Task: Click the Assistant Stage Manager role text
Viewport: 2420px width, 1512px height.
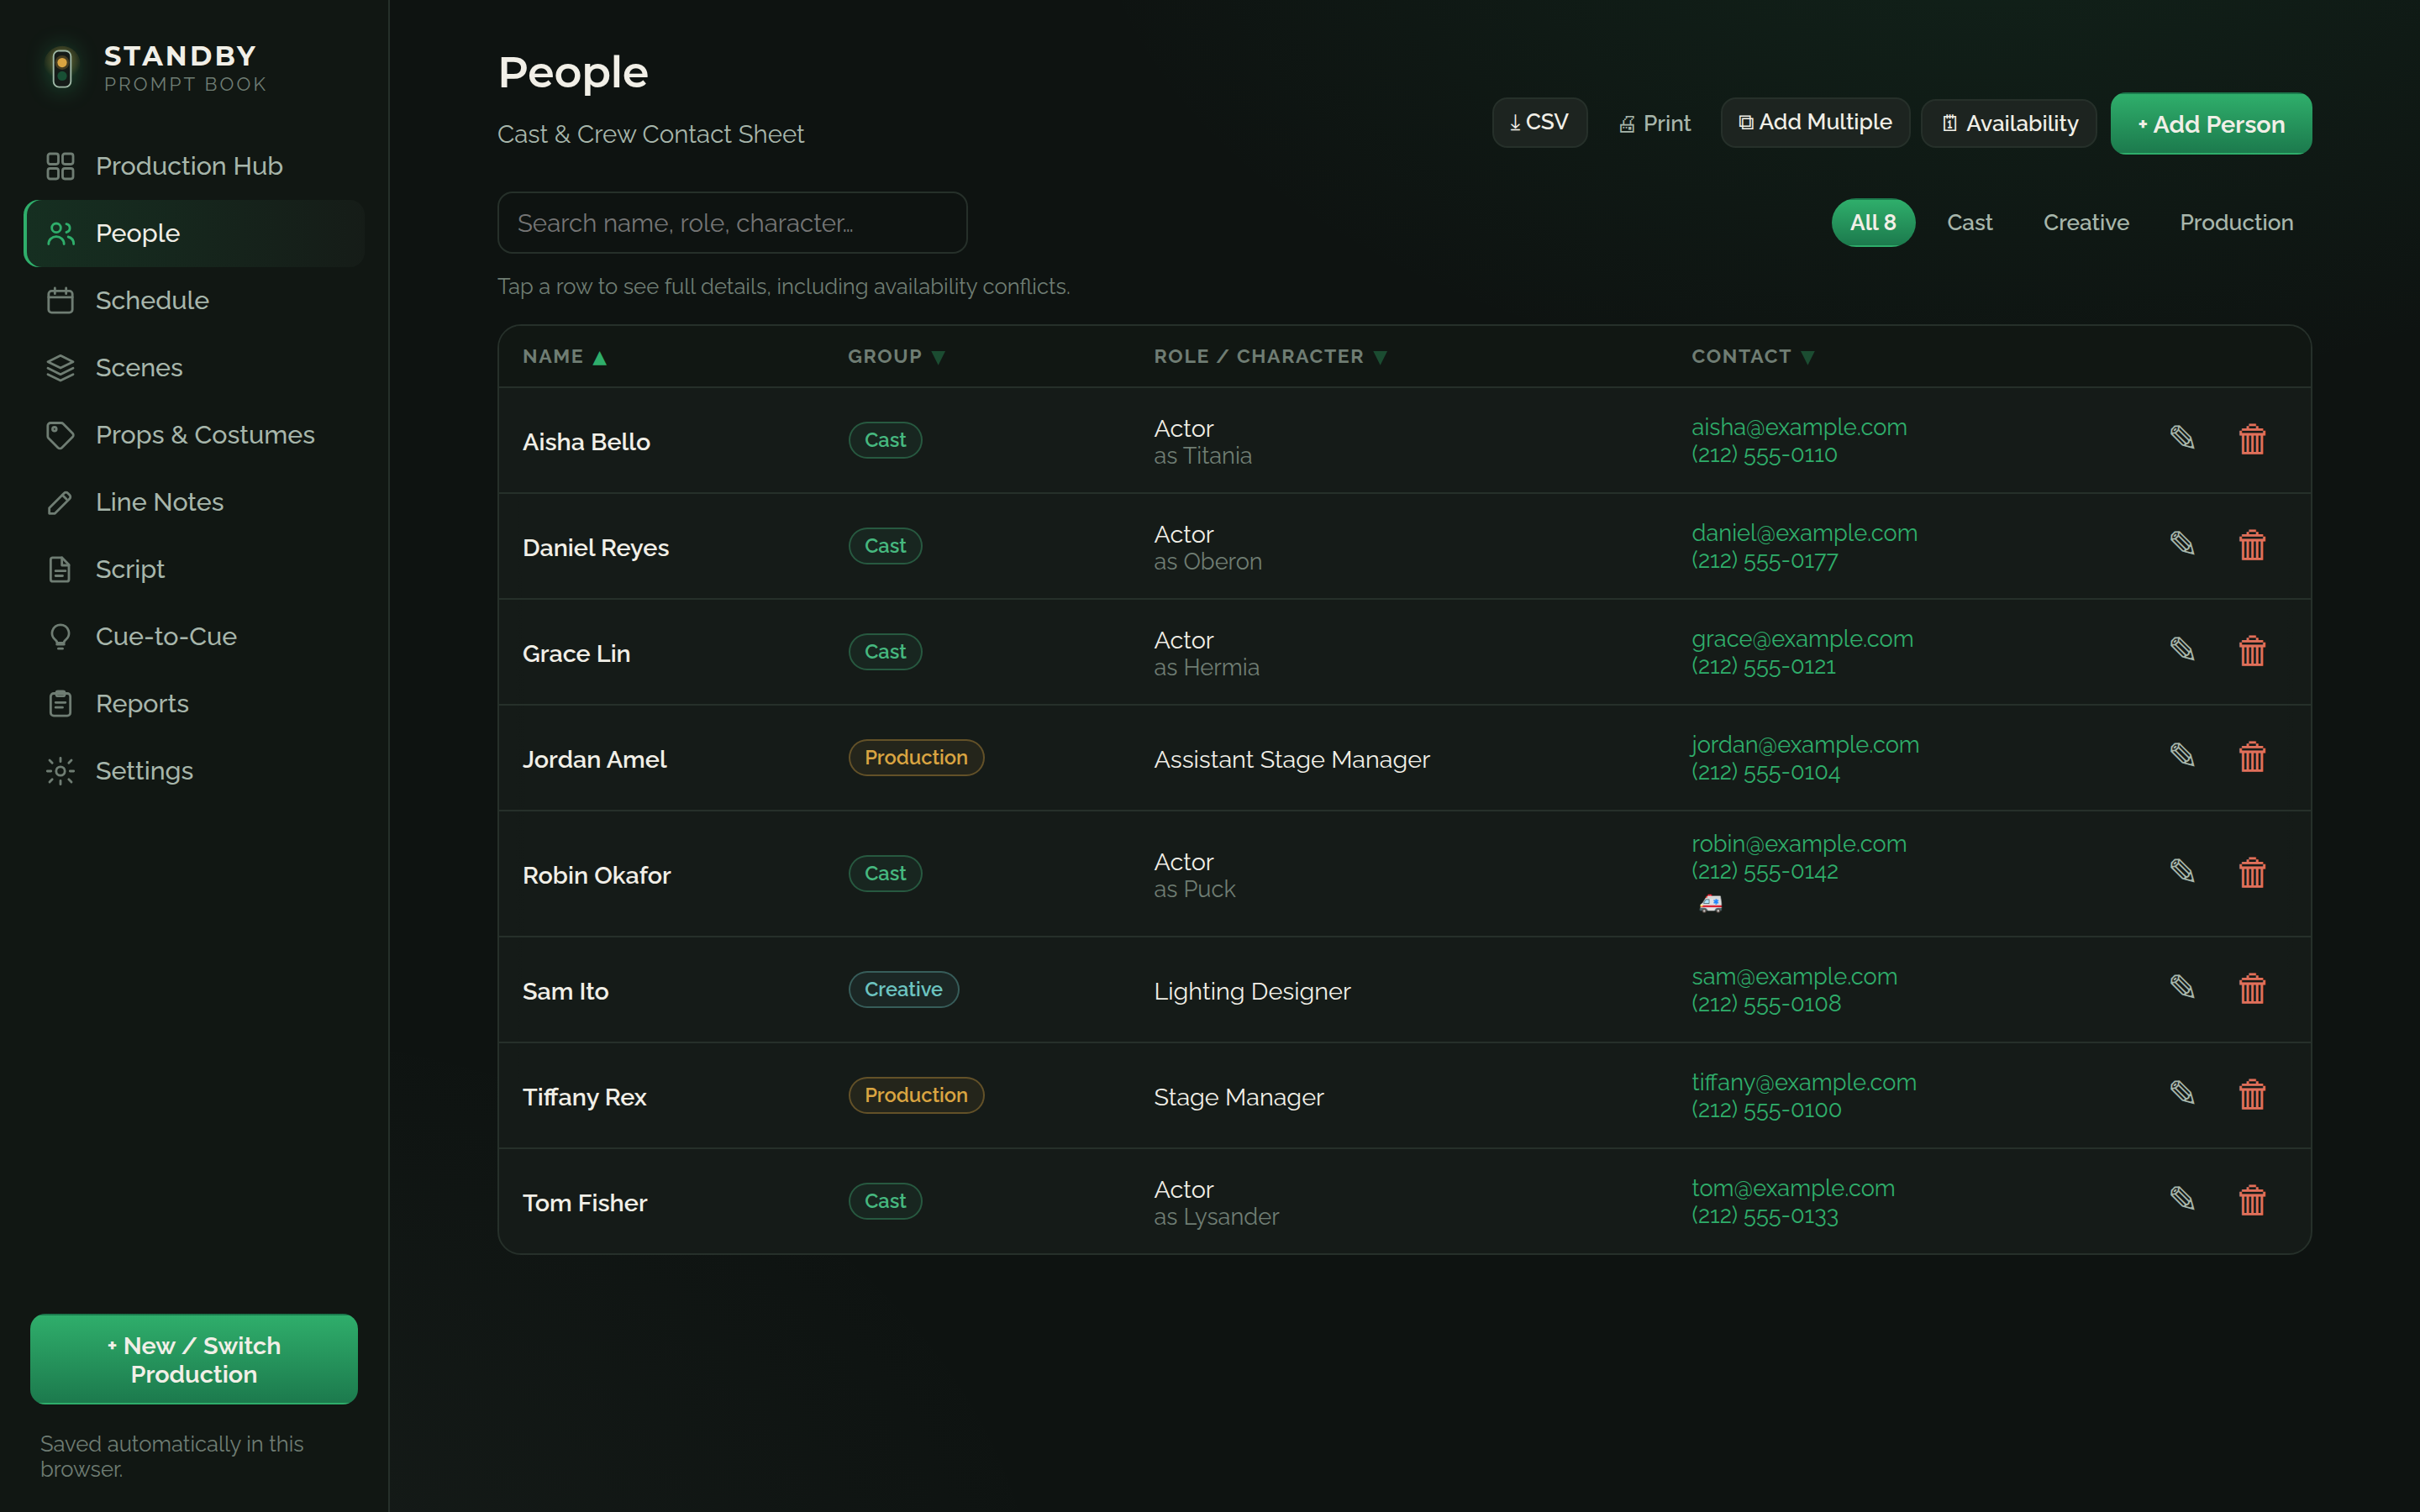Action: point(1291,760)
